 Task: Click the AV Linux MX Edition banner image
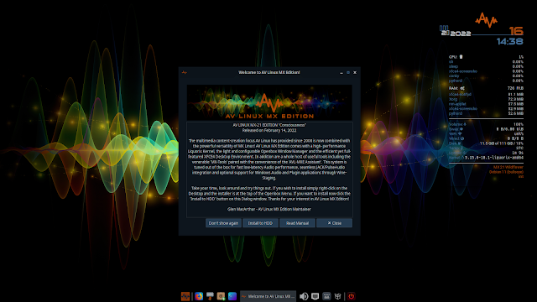pos(269,102)
